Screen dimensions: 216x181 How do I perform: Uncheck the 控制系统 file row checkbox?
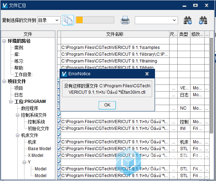(x=59, y=122)
